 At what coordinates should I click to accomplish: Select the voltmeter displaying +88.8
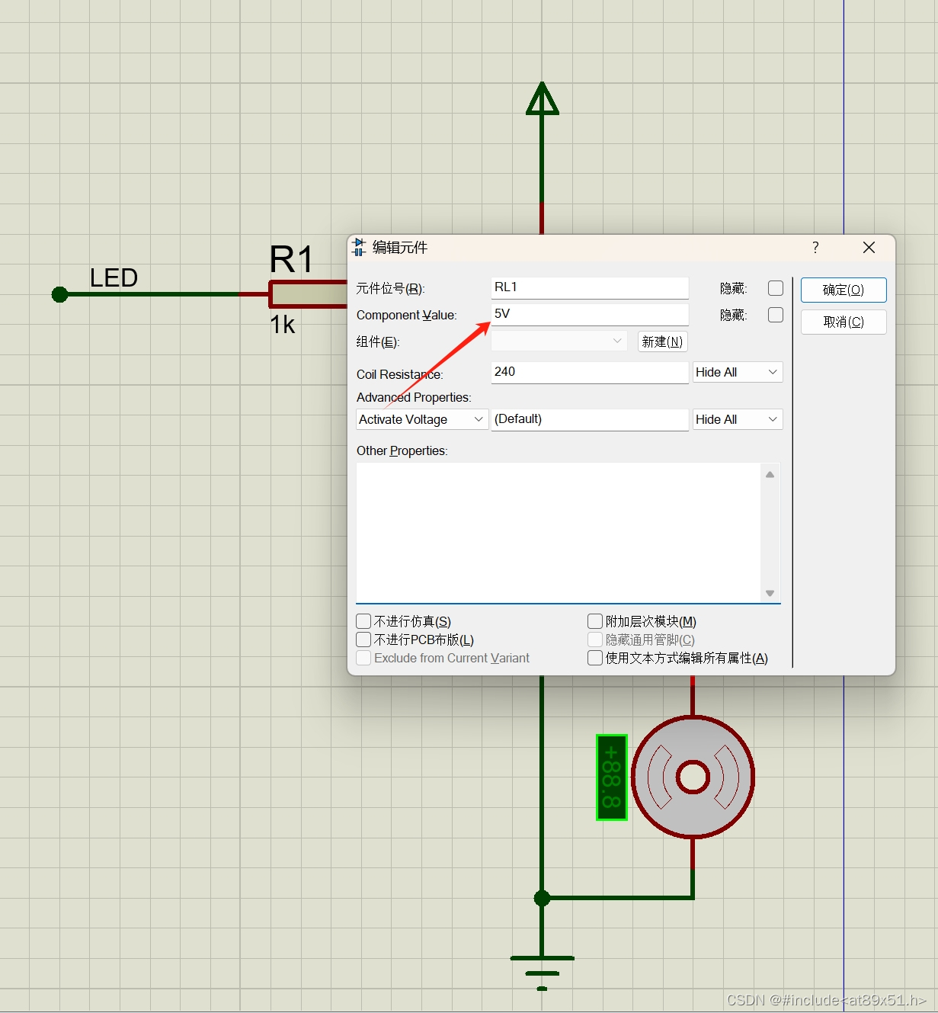click(610, 777)
